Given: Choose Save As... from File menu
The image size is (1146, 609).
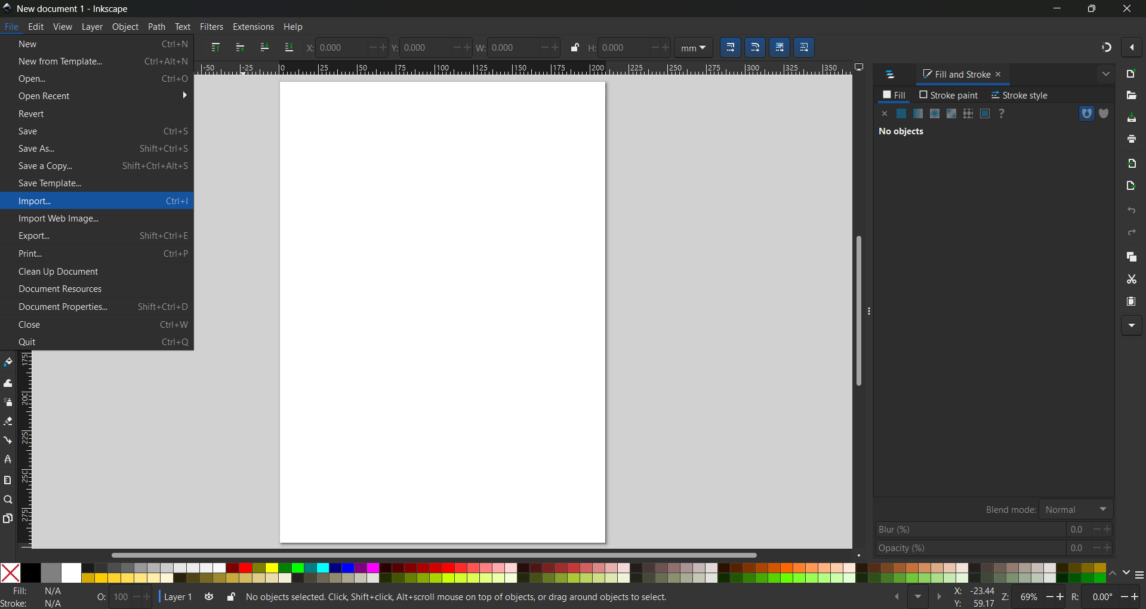Looking at the screenshot, I should [x=97, y=149].
